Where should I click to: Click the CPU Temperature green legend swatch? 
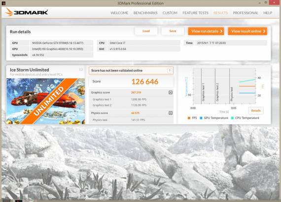click(x=232, y=118)
